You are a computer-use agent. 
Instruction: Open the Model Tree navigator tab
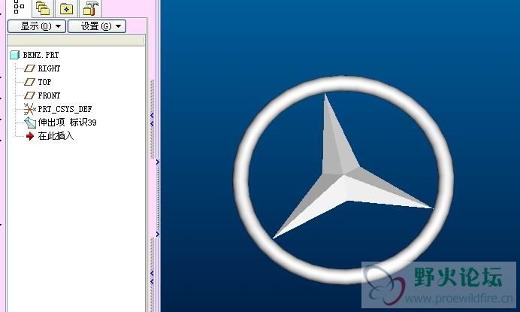19,7
